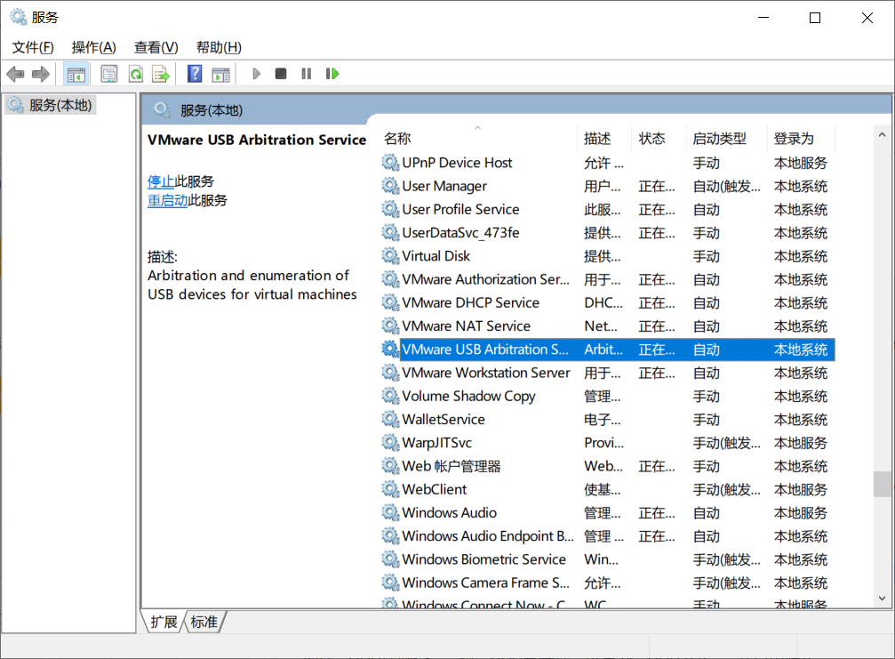Select the User Profile Service row
Viewport: 895px width, 659px height.
click(607, 210)
